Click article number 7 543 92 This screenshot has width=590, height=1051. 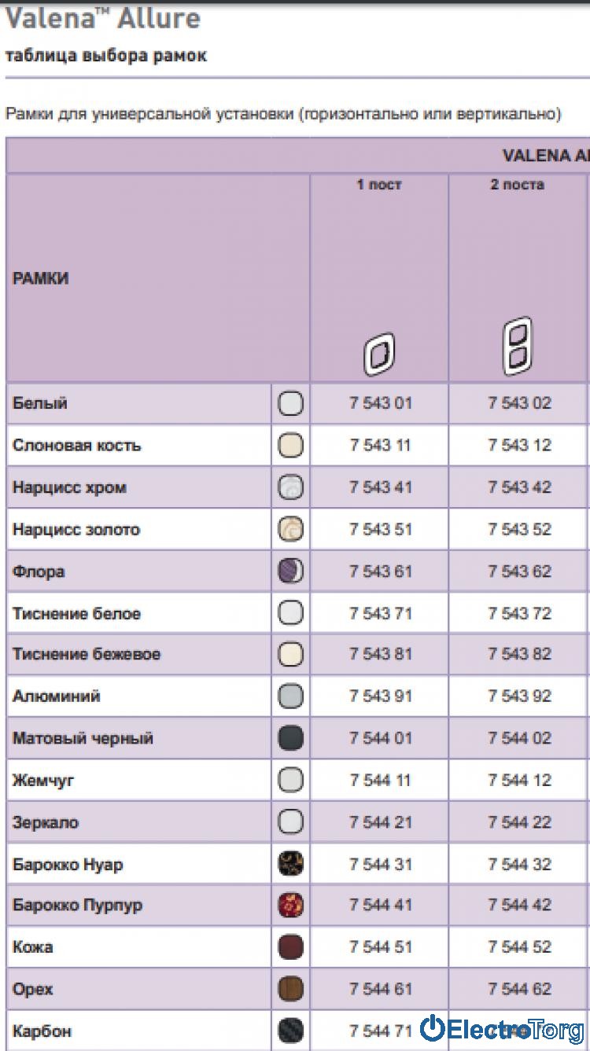tap(519, 696)
